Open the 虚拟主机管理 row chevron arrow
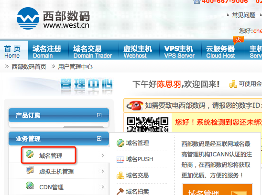The image size is (262, 195). click(103, 171)
